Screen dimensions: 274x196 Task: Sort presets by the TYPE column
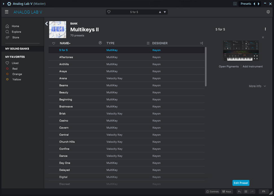pos(110,43)
